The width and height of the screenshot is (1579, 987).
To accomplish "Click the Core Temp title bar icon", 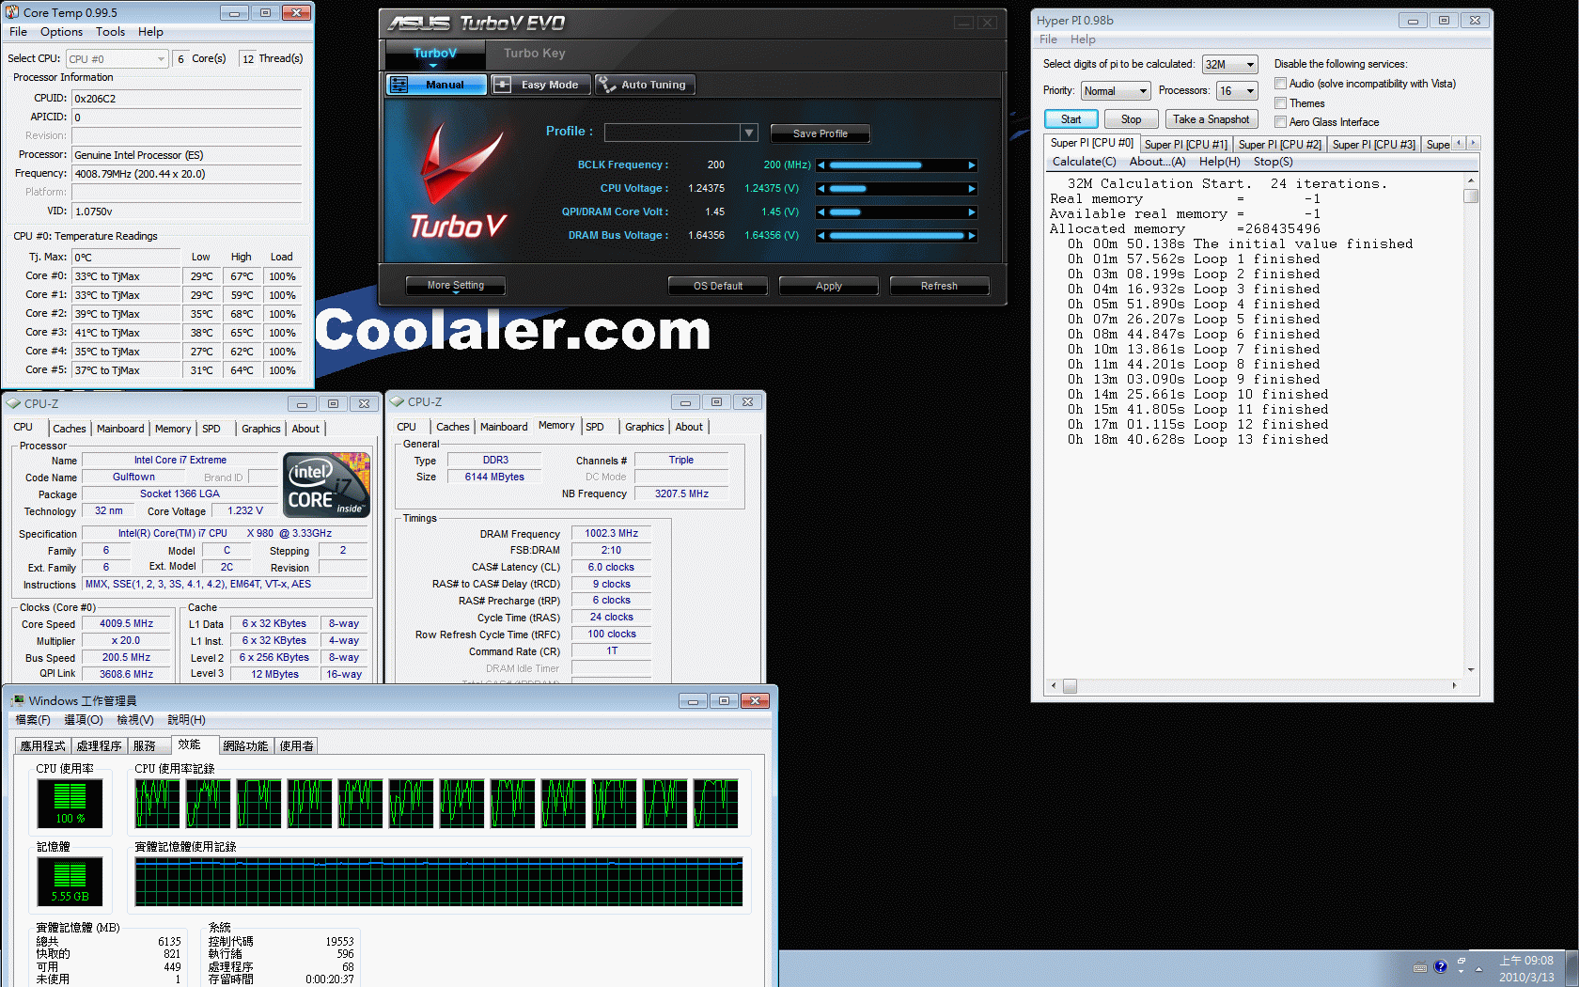I will pos(12,12).
